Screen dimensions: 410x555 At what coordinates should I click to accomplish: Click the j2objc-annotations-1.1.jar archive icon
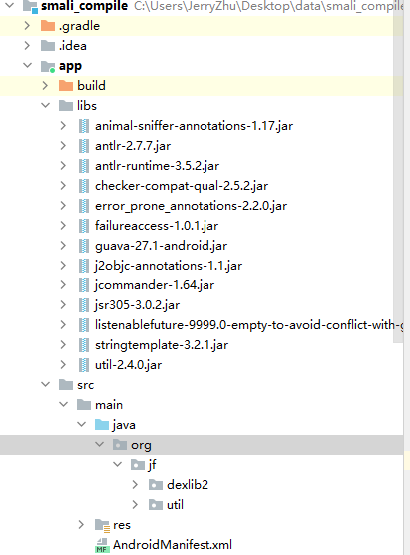84,266
